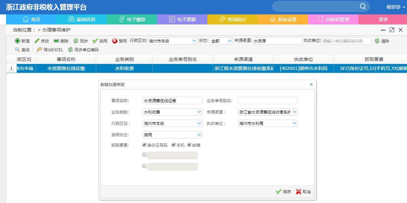Open the 杨珍珍 user menu
The image size is (407, 203).
pyautogui.click(x=396, y=7)
